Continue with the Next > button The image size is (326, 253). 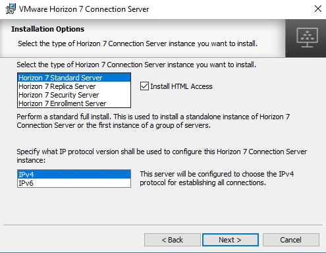(230, 240)
